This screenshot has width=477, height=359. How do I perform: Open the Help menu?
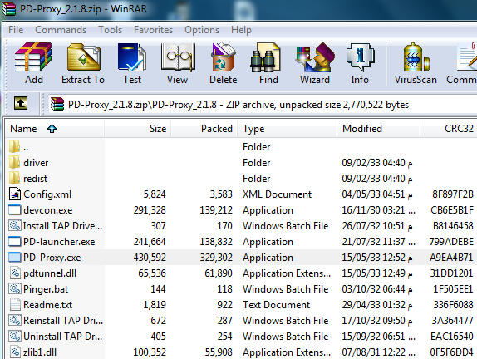tap(241, 30)
